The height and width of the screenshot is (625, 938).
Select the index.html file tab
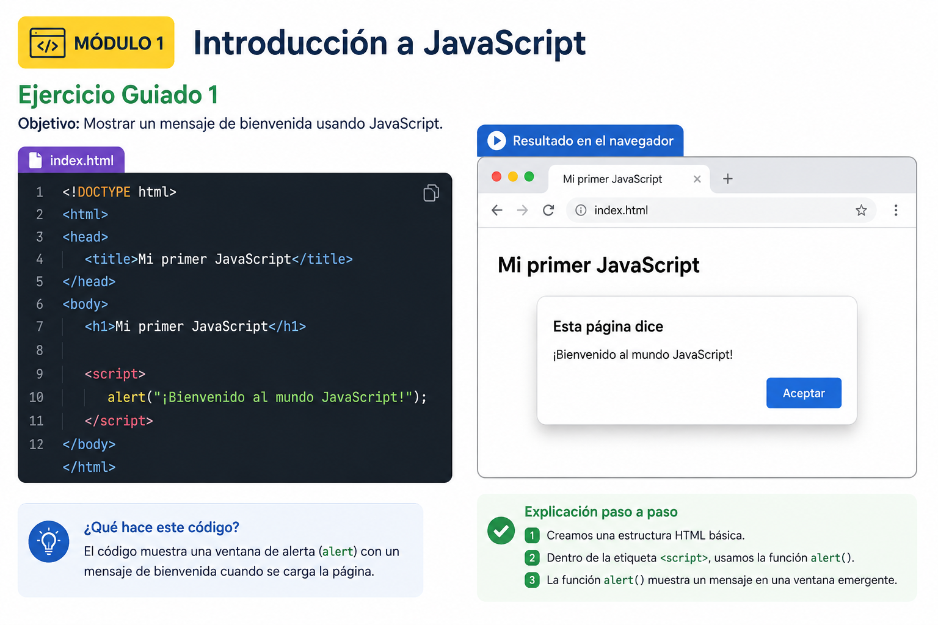click(x=71, y=160)
